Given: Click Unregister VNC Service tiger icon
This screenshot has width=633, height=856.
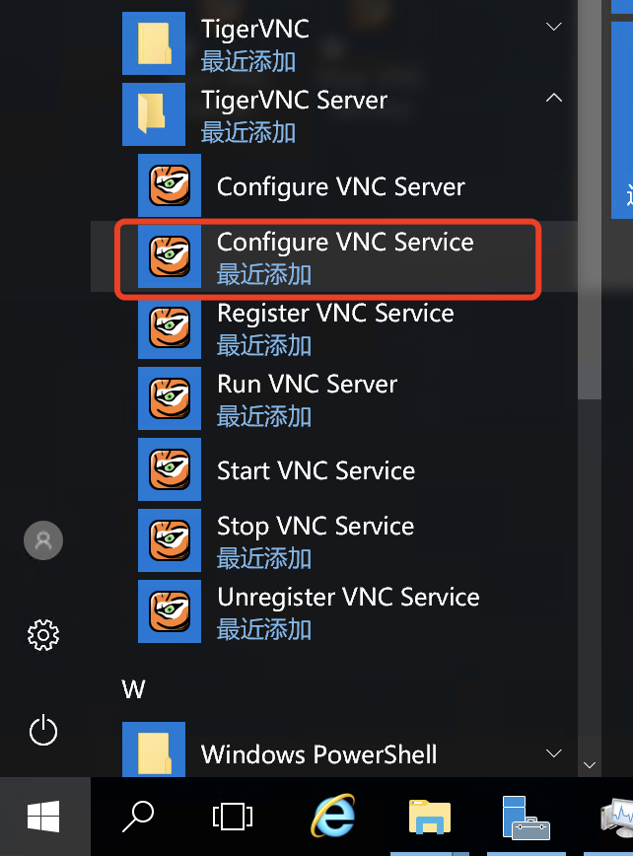Looking at the screenshot, I should [170, 611].
